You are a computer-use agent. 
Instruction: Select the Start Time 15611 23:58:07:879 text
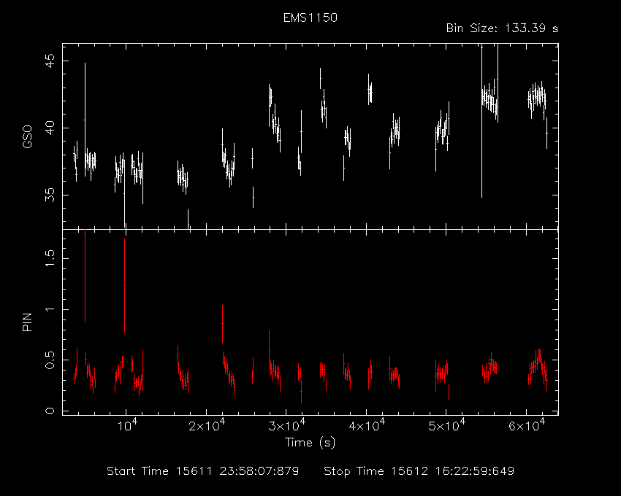[203, 471]
